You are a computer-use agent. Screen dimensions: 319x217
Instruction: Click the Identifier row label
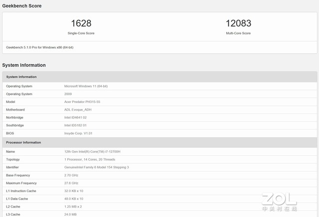12,167
